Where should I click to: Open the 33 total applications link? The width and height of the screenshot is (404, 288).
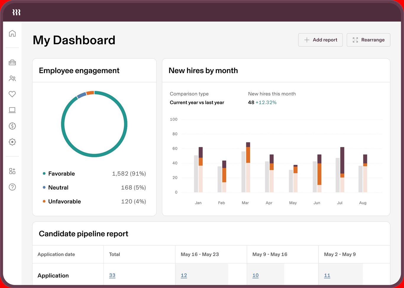[112, 275]
